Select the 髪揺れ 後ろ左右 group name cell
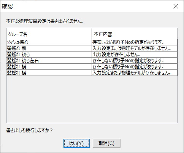184x153 pixels. (49, 61)
